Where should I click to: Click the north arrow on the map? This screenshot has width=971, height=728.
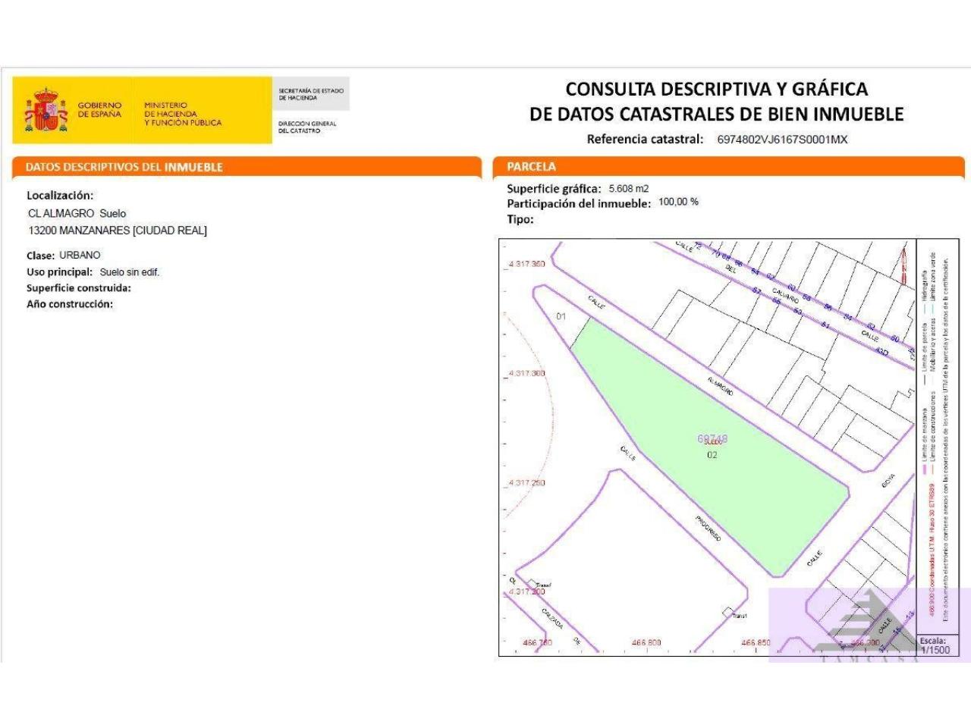pos(903,264)
